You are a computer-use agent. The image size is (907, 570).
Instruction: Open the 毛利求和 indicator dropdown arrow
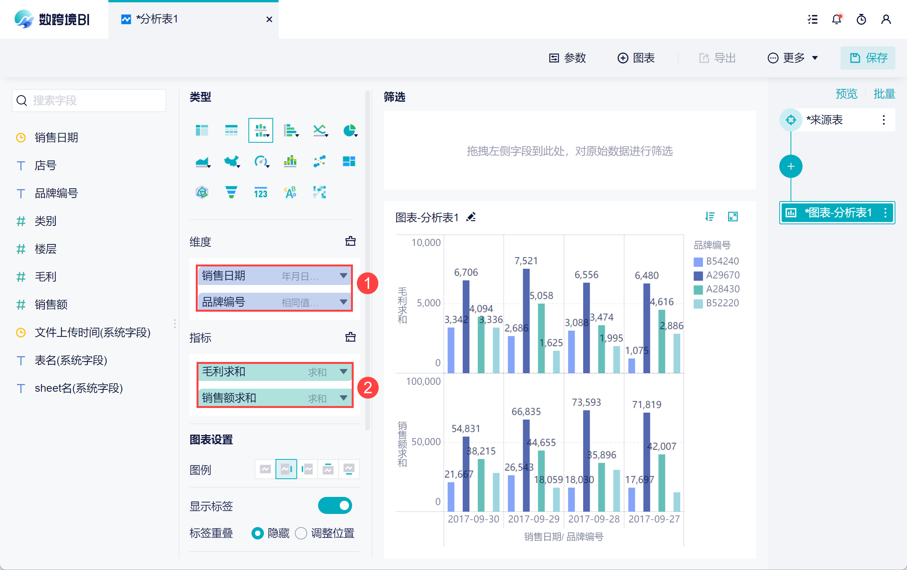[x=343, y=372]
